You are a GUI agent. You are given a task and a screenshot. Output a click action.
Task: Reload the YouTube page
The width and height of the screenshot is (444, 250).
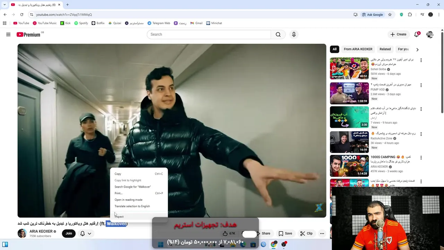coord(22,15)
